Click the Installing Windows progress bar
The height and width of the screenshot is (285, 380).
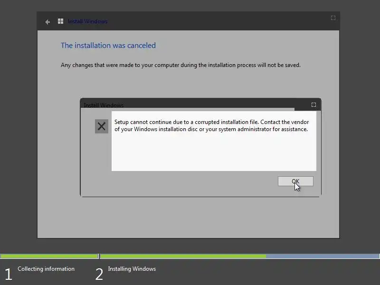(x=240, y=256)
